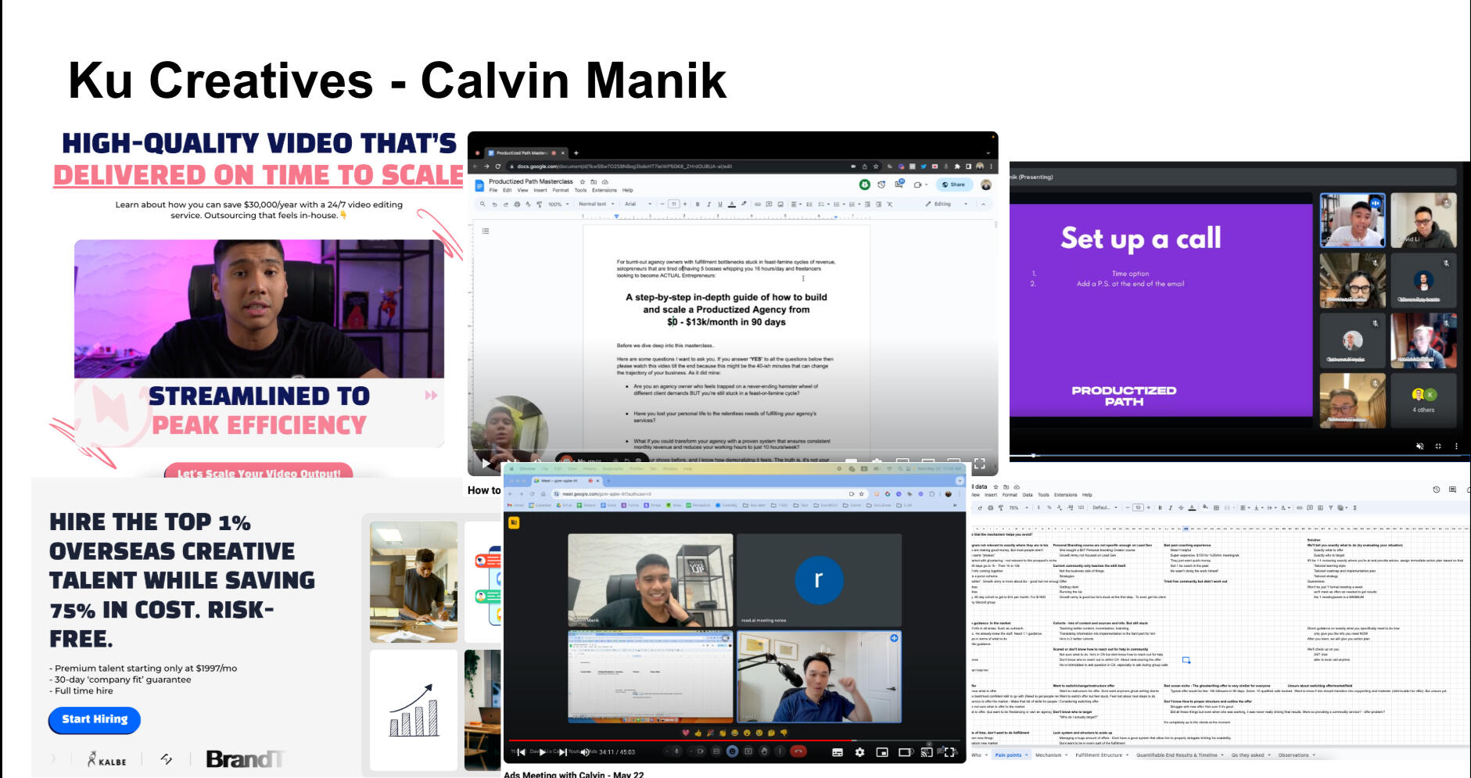Expand the Mechanism tab dropdown arrow
The width and height of the screenshot is (1471, 778).
[1067, 755]
